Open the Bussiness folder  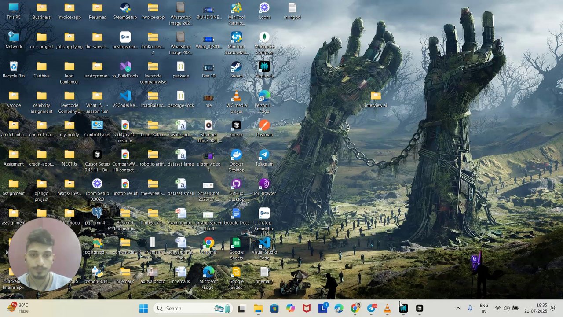click(x=41, y=11)
